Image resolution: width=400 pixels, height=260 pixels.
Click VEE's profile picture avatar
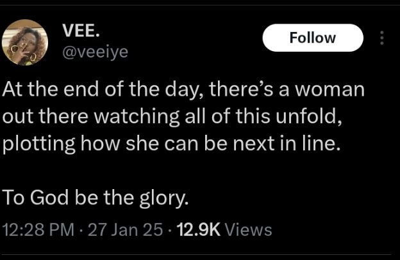pos(25,42)
